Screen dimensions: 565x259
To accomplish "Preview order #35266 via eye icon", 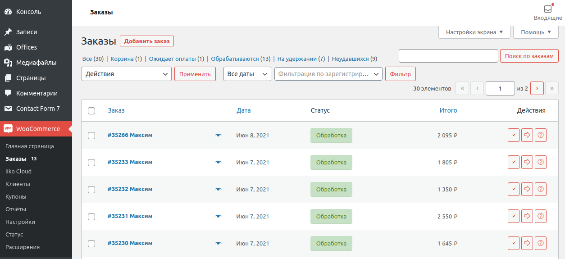I will (219, 135).
